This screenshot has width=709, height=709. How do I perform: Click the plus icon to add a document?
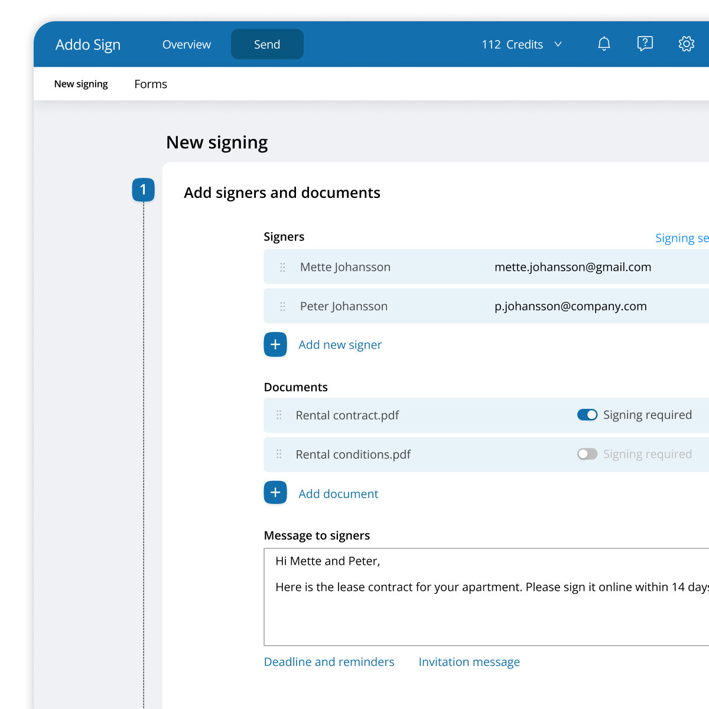tap(275, 492)
